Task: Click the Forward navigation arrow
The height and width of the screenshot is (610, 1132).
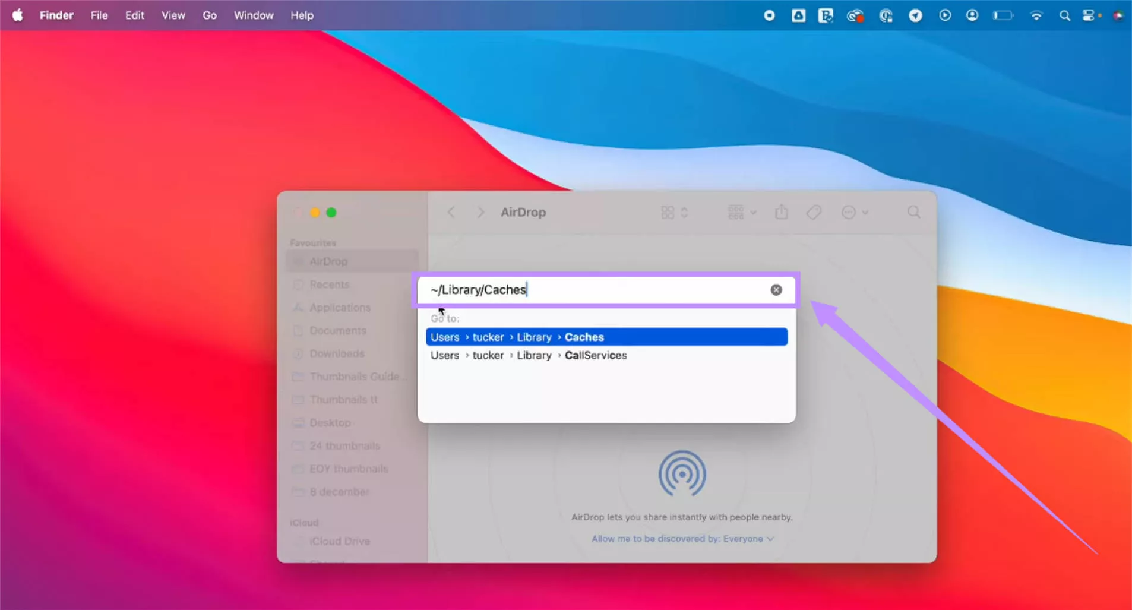Action: [480, 212]
